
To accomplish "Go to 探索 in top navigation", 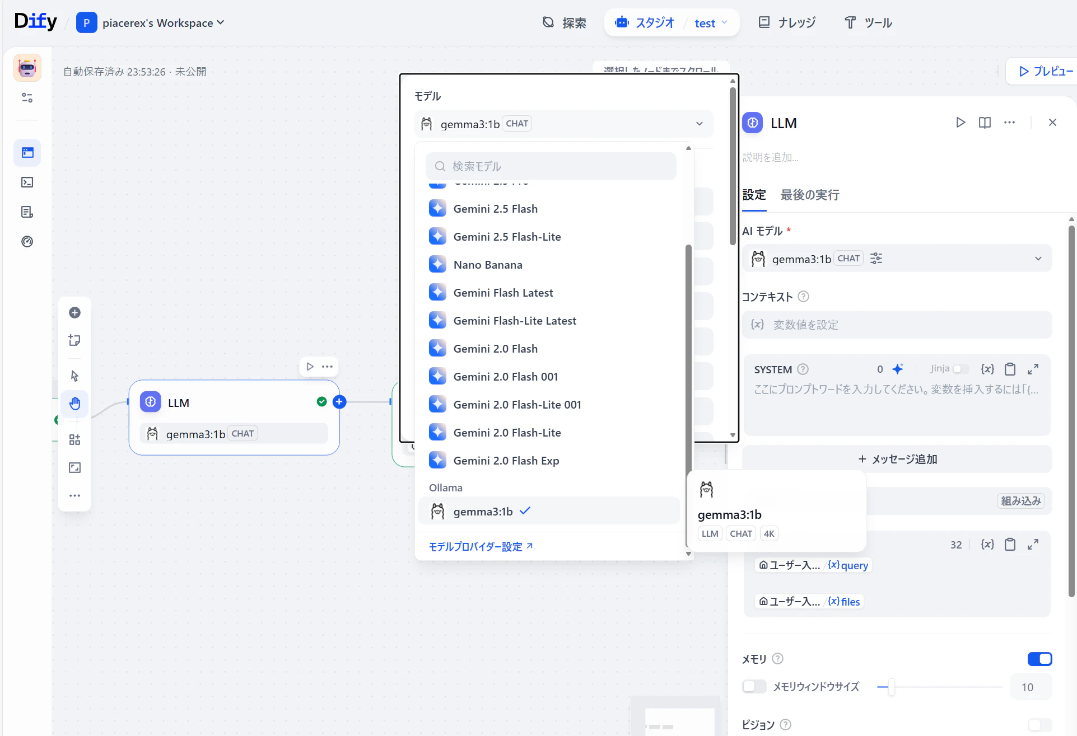I will point(564,23).
